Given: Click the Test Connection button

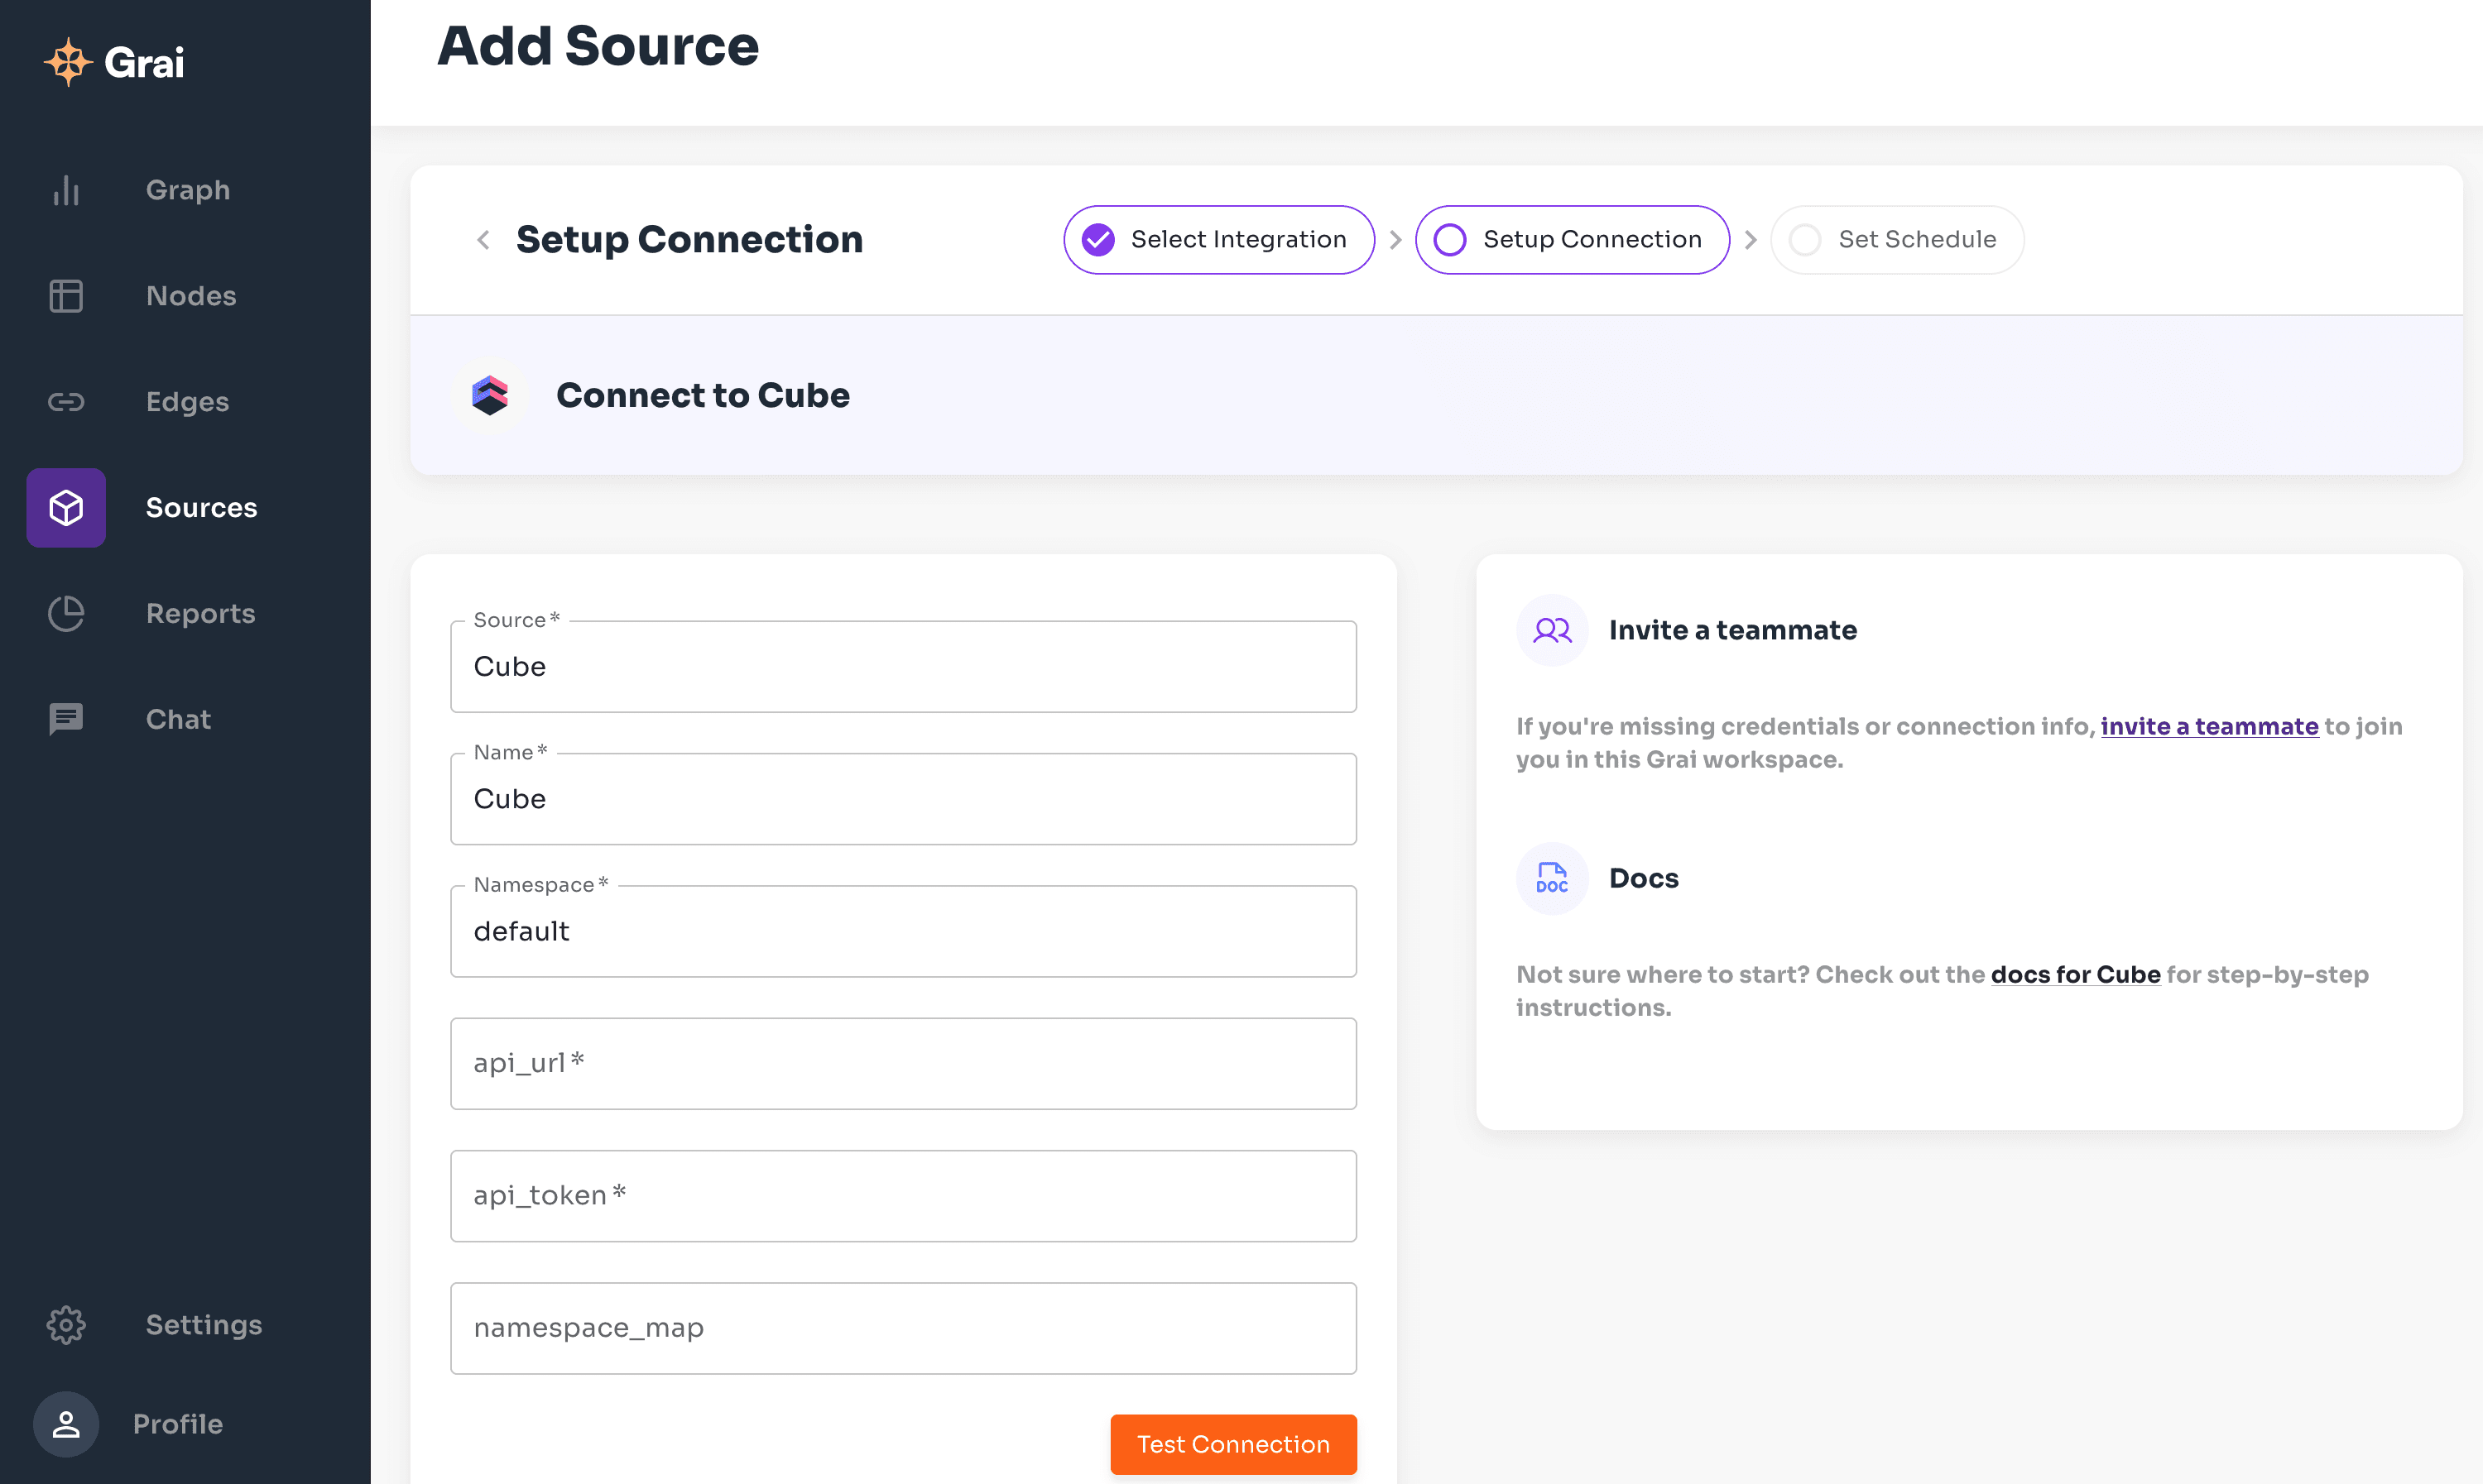Looking at the screenshot, I should click(x=1232, y=1444).
